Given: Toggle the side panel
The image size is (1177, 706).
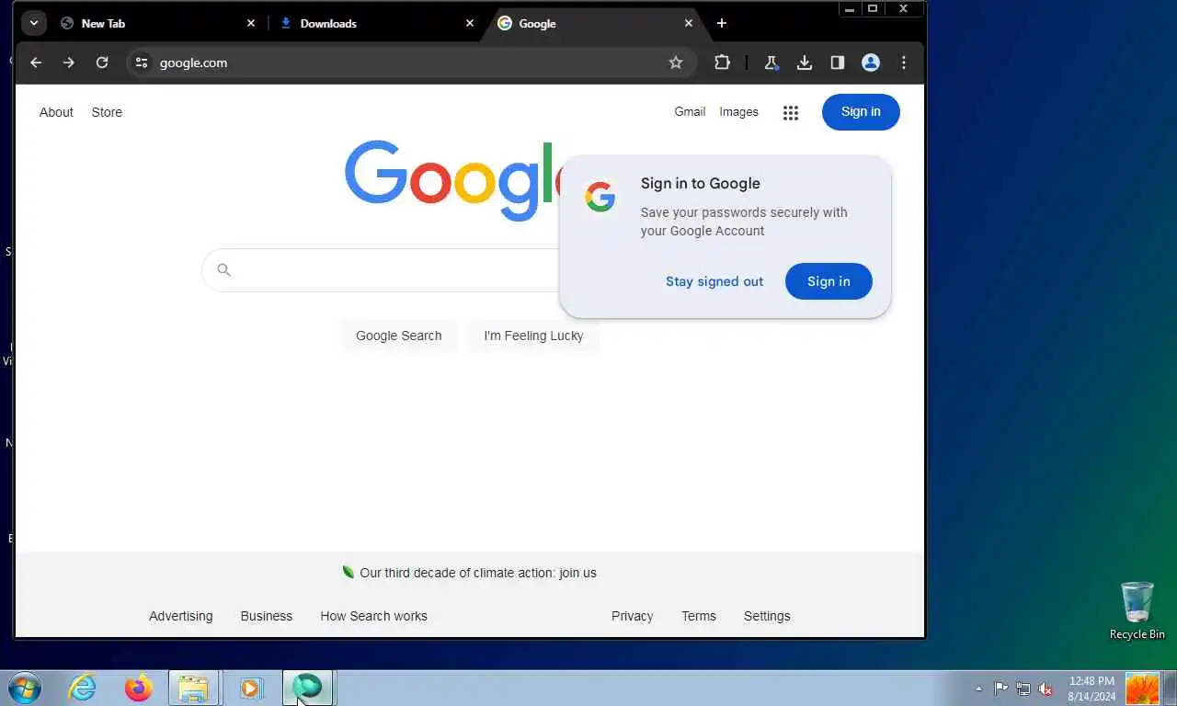Looking at the screenshot, I should point(838,63).
